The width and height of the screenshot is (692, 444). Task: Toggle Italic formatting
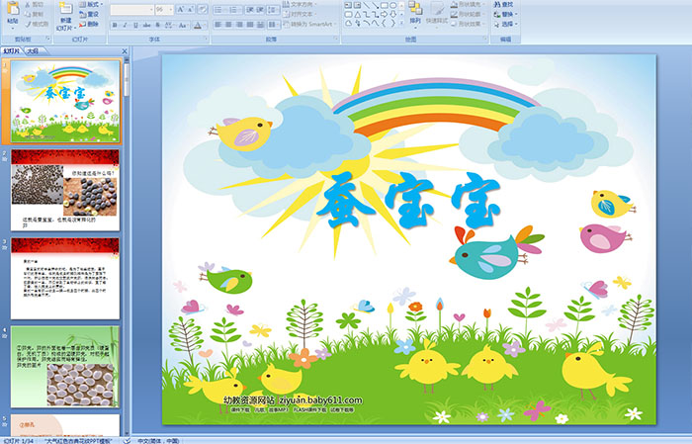click(125, 25)
